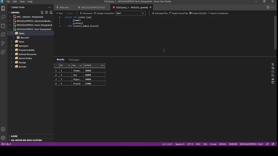Toggle Enable Actual Plan
278x156 pixels.
tap(179, 13)
